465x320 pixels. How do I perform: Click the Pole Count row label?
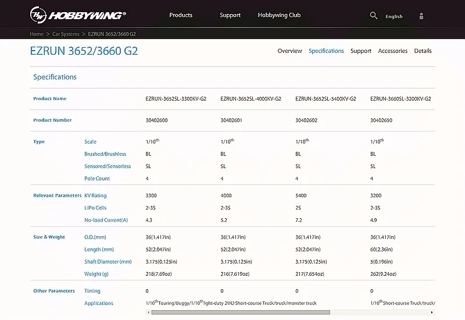pos(97,179)
